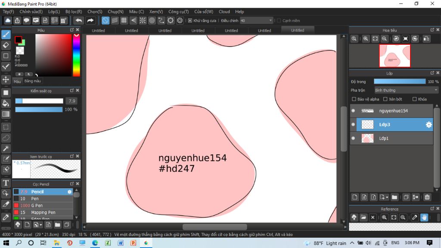Toggle Bảo vệ alpha checkbox
Image resolution: width=441 pixels, height=248 pixels.
pos(354,99)
